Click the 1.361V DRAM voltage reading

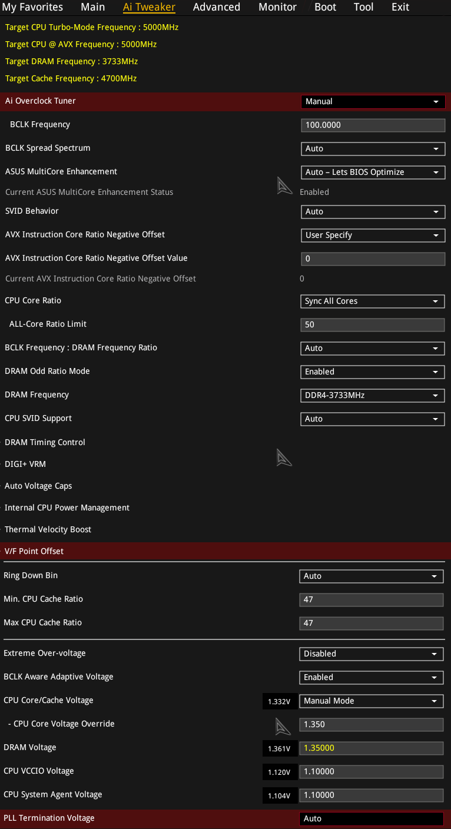click(279, 748)
